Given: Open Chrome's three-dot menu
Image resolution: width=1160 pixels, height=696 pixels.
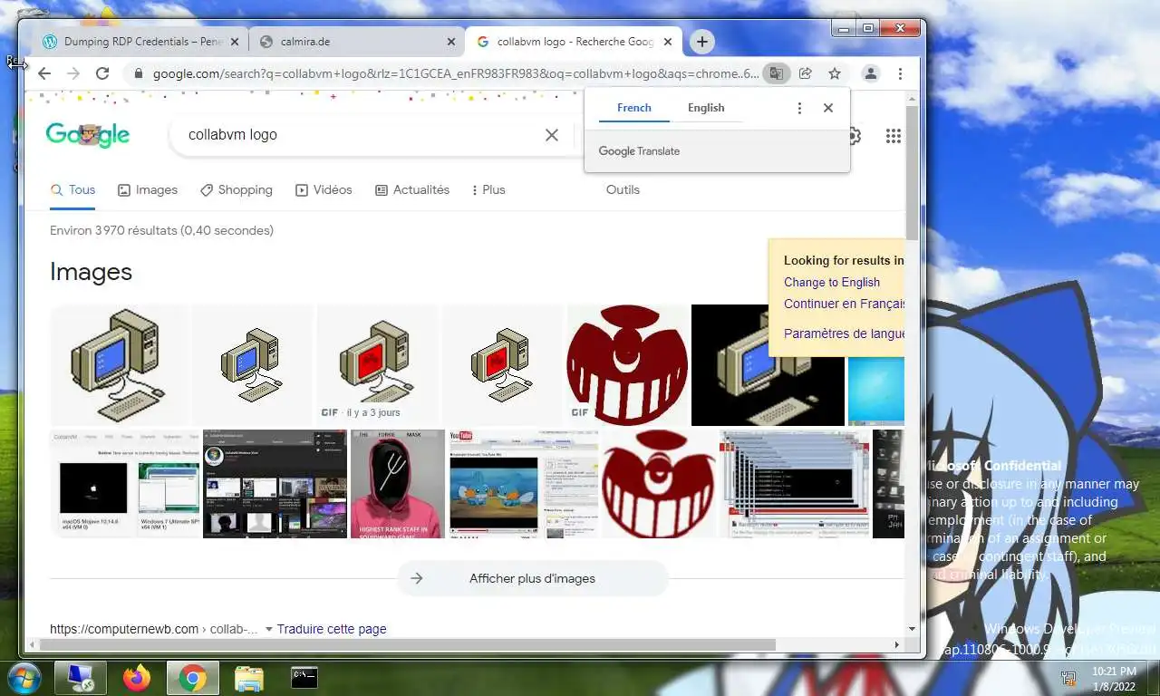Looking at the screenshot, I should point(900,73).
